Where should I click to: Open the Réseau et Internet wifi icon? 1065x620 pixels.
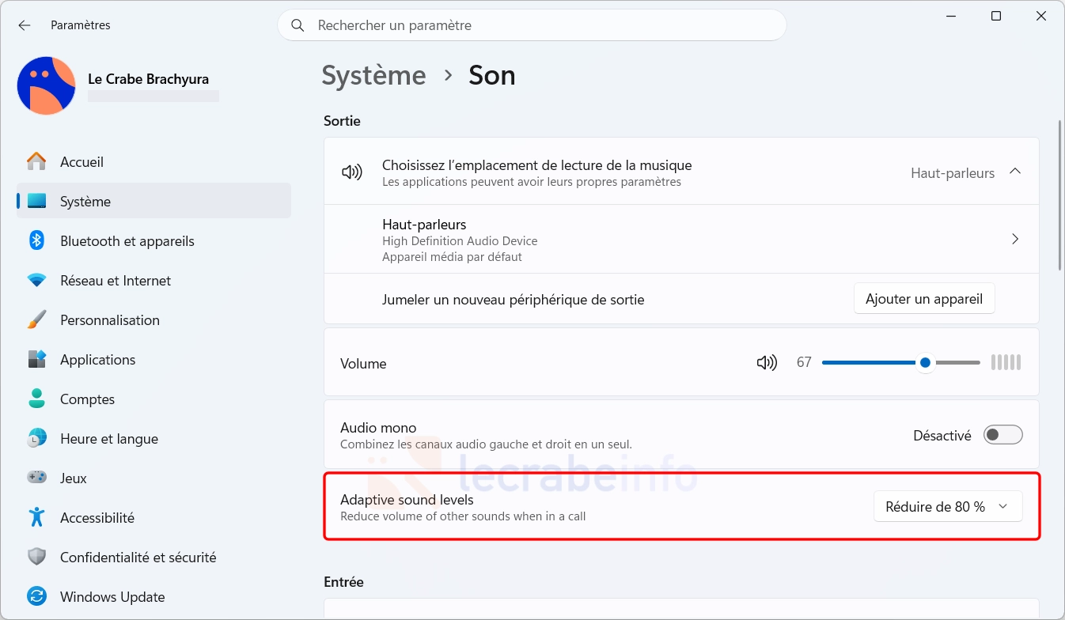click(36, 280)
